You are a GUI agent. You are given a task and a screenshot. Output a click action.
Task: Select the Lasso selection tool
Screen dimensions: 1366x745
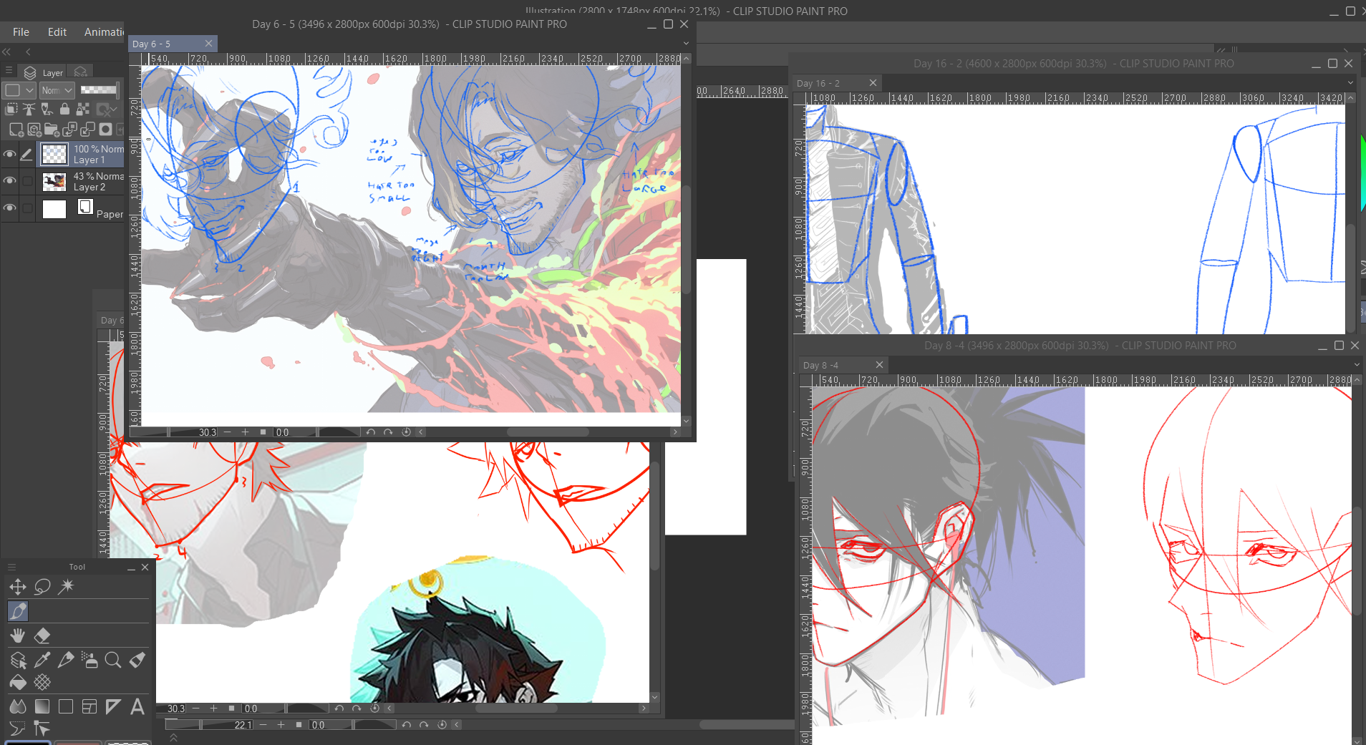coord(42,587)
